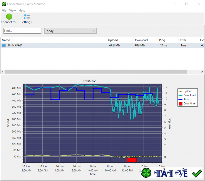205x181 pixels.
Task: Sort by the Upload column header
Action: (113, 40)
